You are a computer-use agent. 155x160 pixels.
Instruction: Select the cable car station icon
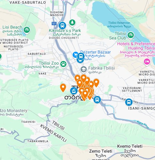click(x=74, y=91)
